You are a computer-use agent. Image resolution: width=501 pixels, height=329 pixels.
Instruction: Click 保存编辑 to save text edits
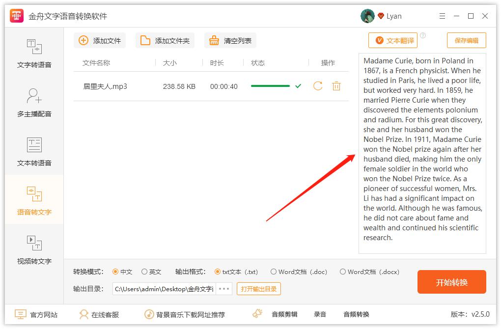pos(466,40)
